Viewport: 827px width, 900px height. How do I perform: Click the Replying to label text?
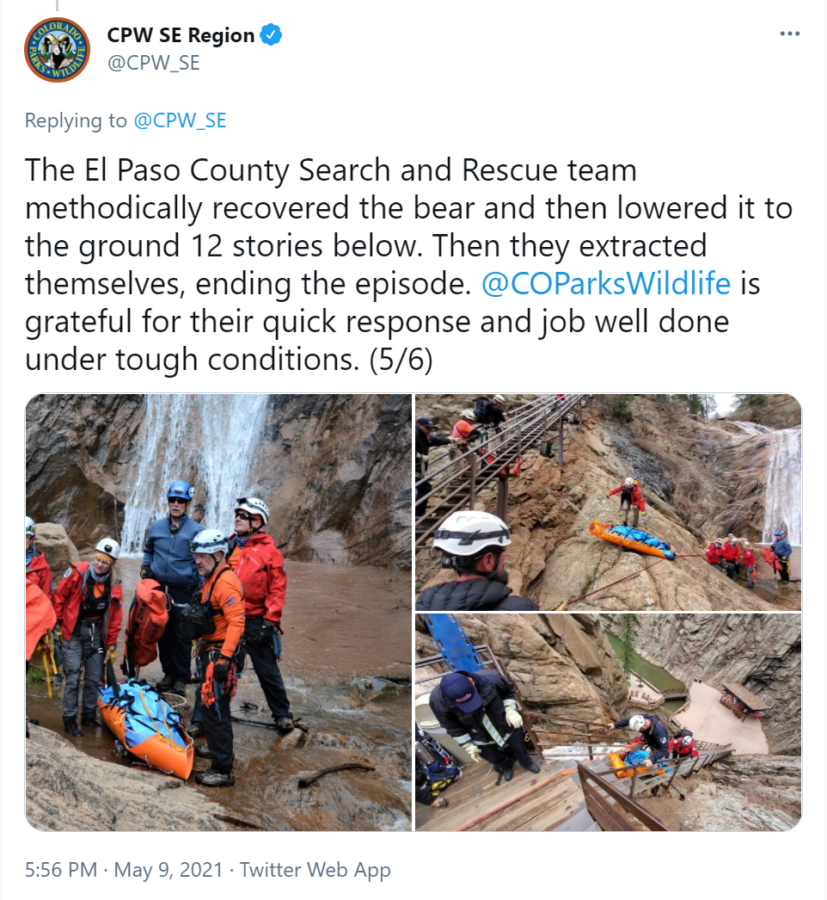76,120
